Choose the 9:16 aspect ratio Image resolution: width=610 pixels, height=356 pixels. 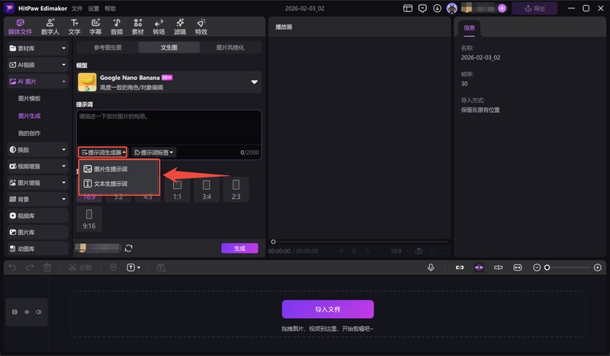[x=89, y=219]
